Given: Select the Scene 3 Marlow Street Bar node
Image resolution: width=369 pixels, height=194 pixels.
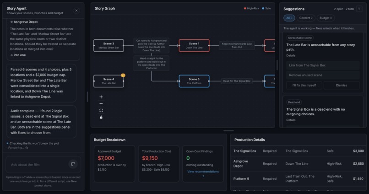Looking at the screenshot, I should pyautogui.click(x=109, y=46).
